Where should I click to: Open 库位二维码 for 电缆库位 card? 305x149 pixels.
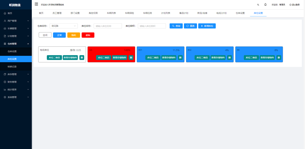point(54,58)
